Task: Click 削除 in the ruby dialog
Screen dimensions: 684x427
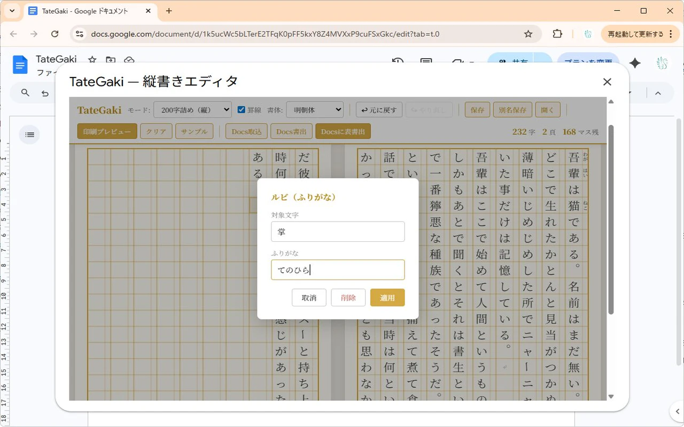Action: tap(348, 298)
